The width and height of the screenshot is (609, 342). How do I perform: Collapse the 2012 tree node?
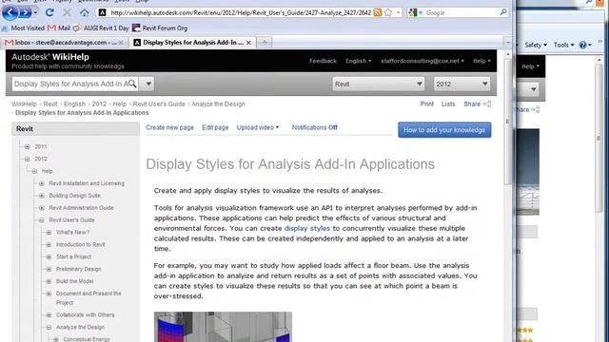(28, 159)
